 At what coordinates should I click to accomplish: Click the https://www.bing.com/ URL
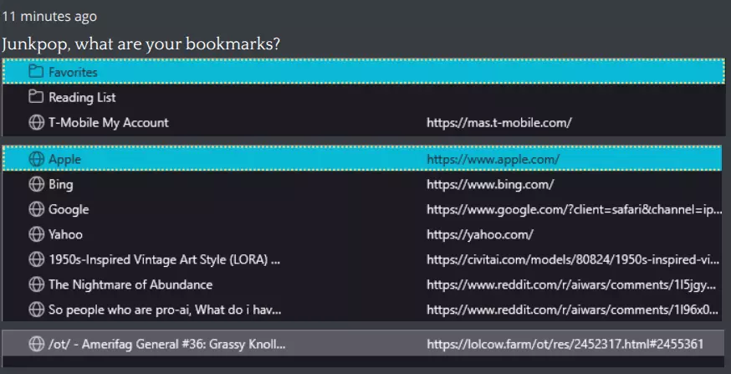coord(490,185)
